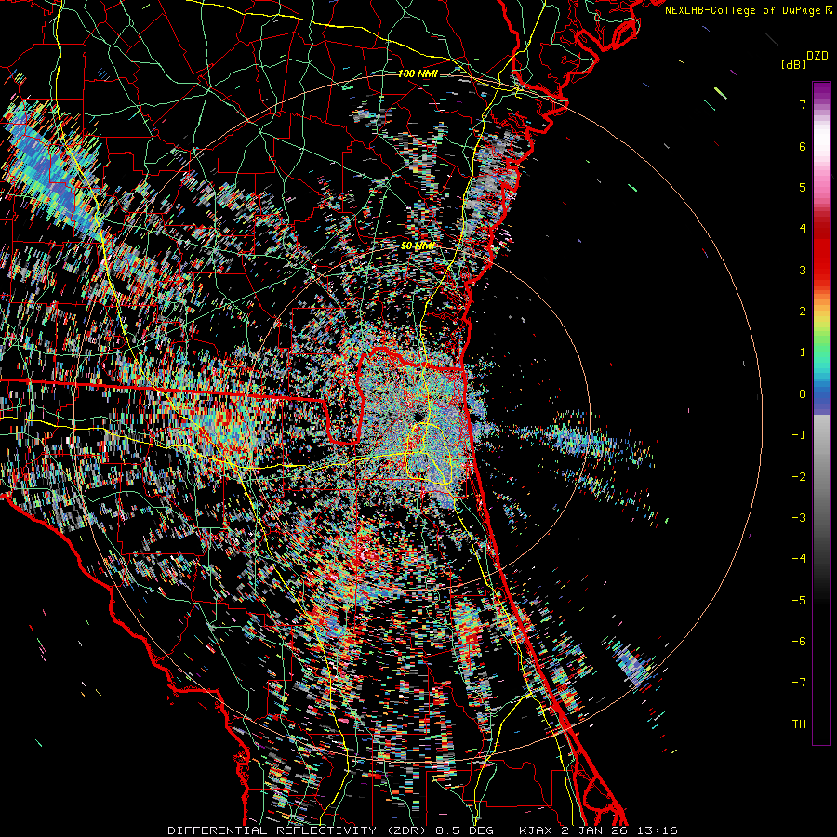Click the TH label on the scale

pos(799,724)
